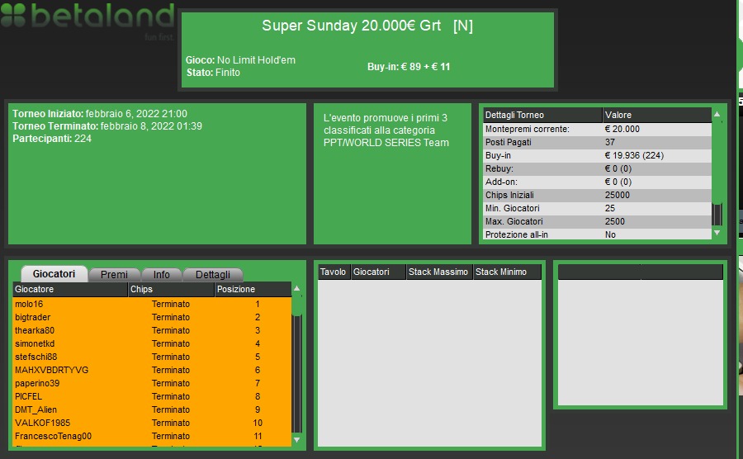Click the players list scrollbar thumb
The height and width of the screenshot is (459, 743).
(297, 307)
